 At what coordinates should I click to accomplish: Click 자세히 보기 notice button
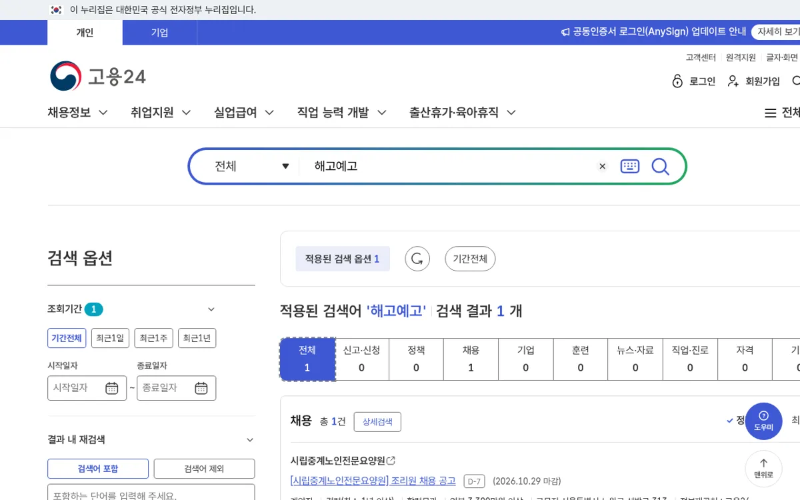[x=777, y=32]
